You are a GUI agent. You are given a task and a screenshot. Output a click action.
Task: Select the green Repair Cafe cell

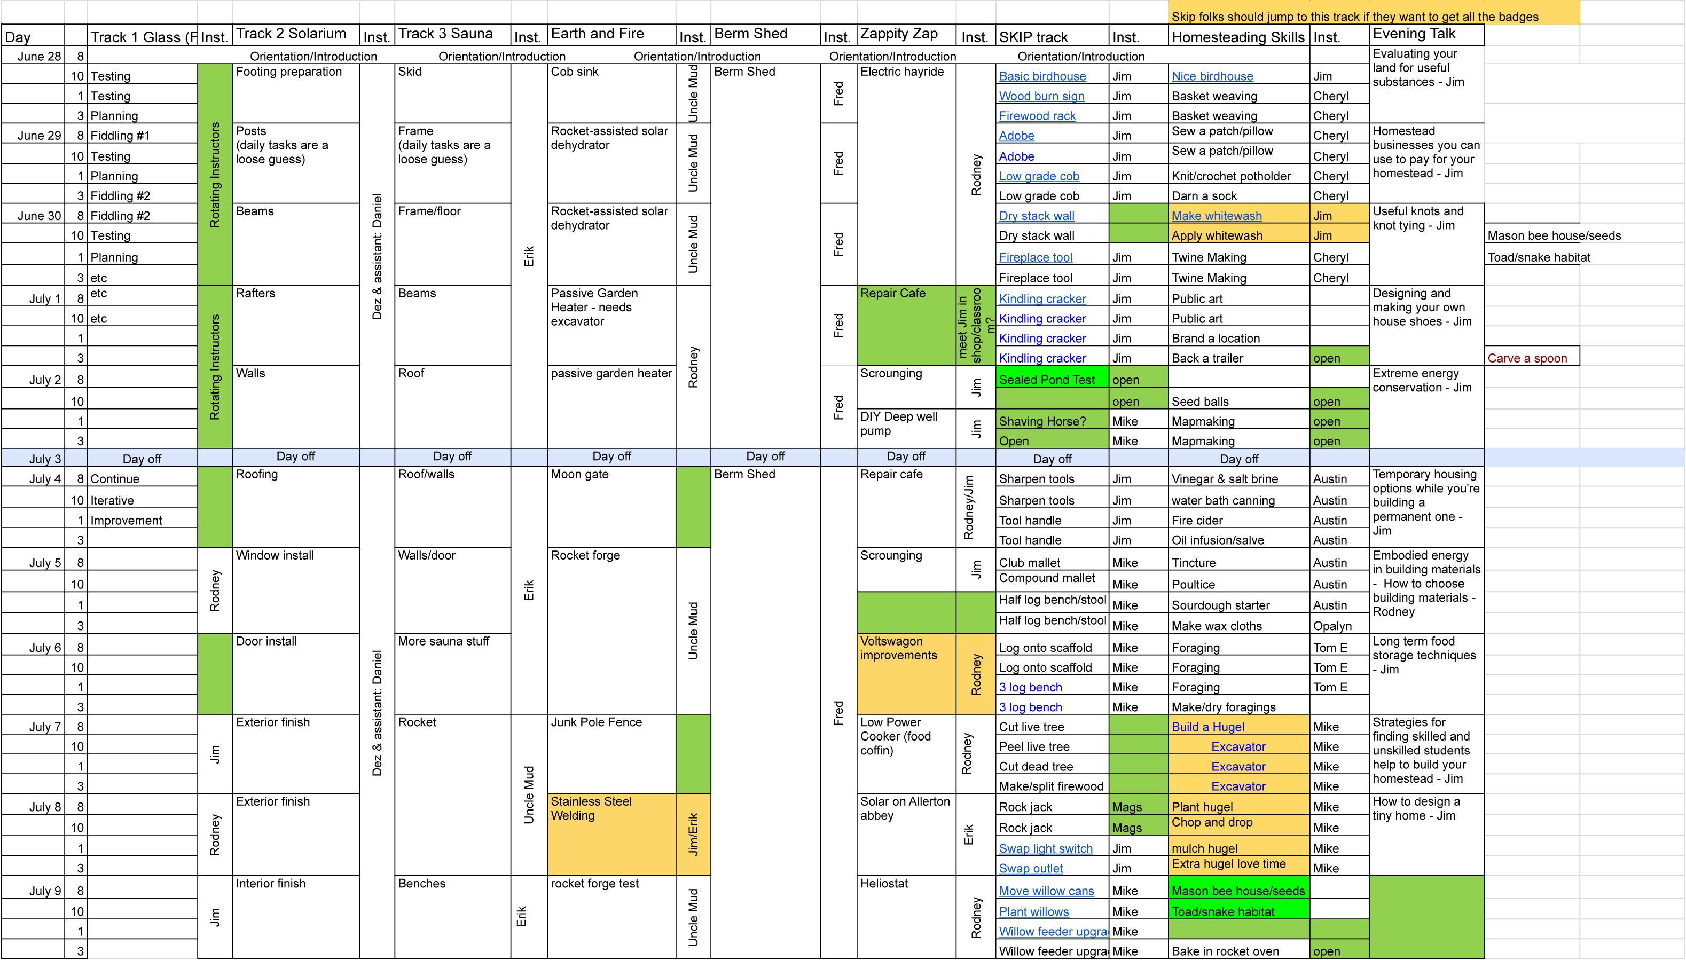click(906, 325)
